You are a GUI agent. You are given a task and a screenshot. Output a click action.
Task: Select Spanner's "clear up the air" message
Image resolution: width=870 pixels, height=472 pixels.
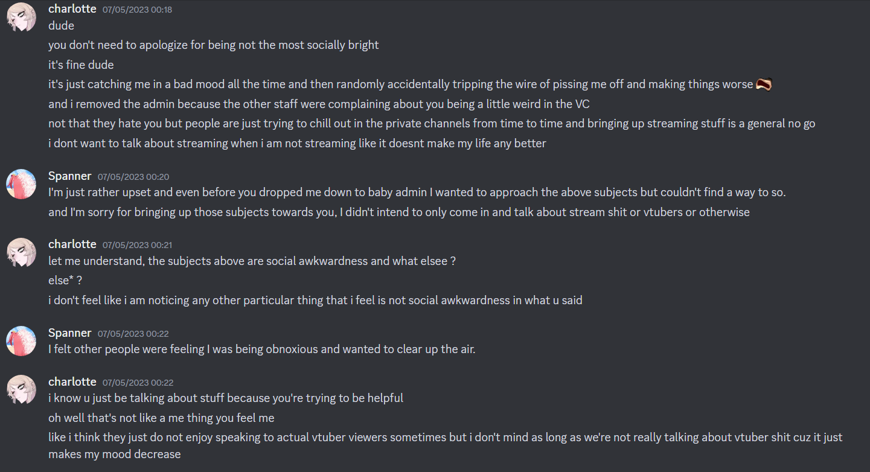click(262, 349)
